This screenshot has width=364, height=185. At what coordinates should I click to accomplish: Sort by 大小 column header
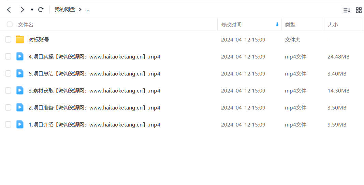[333, 24]
